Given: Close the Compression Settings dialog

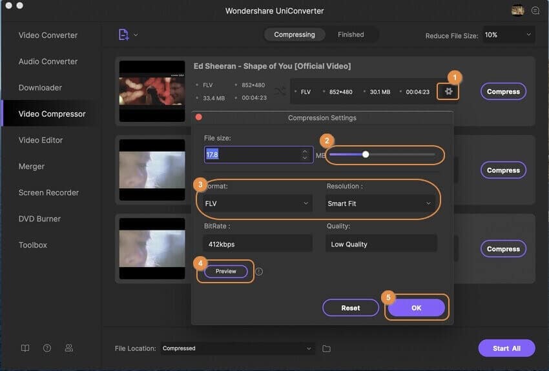Looking at the screenshot, I should tap(198, 117).
